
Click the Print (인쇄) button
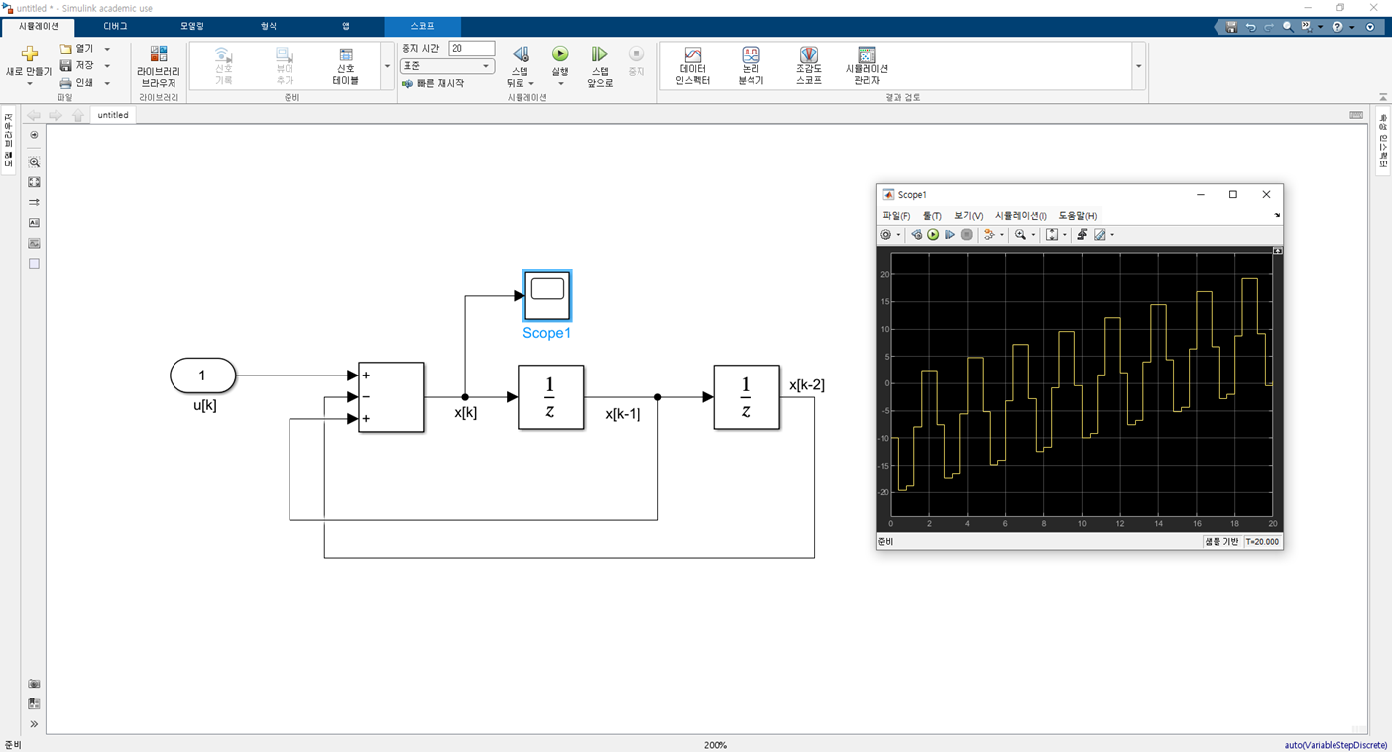click(x=77, y=83)
